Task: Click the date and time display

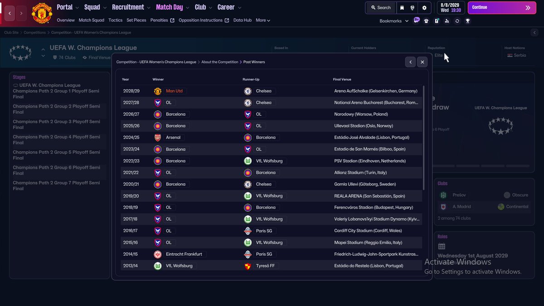Action: coord(450,8)
